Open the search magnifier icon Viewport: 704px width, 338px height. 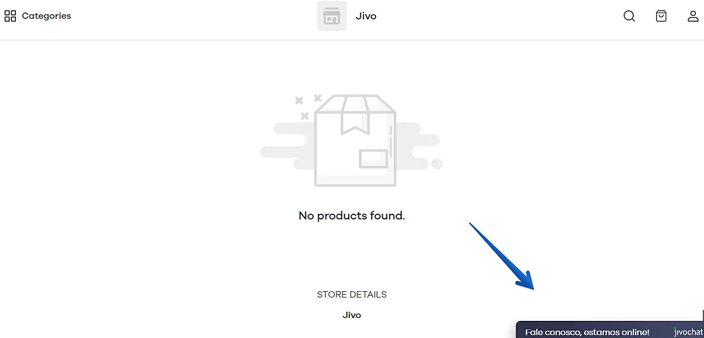tap(629, 16)
